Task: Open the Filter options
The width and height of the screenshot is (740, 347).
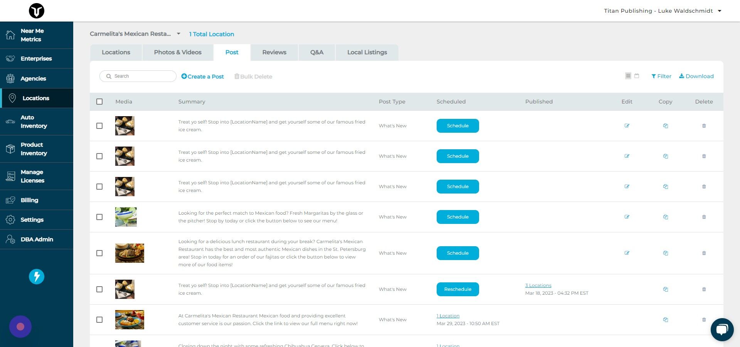Action: pos(661,76)
